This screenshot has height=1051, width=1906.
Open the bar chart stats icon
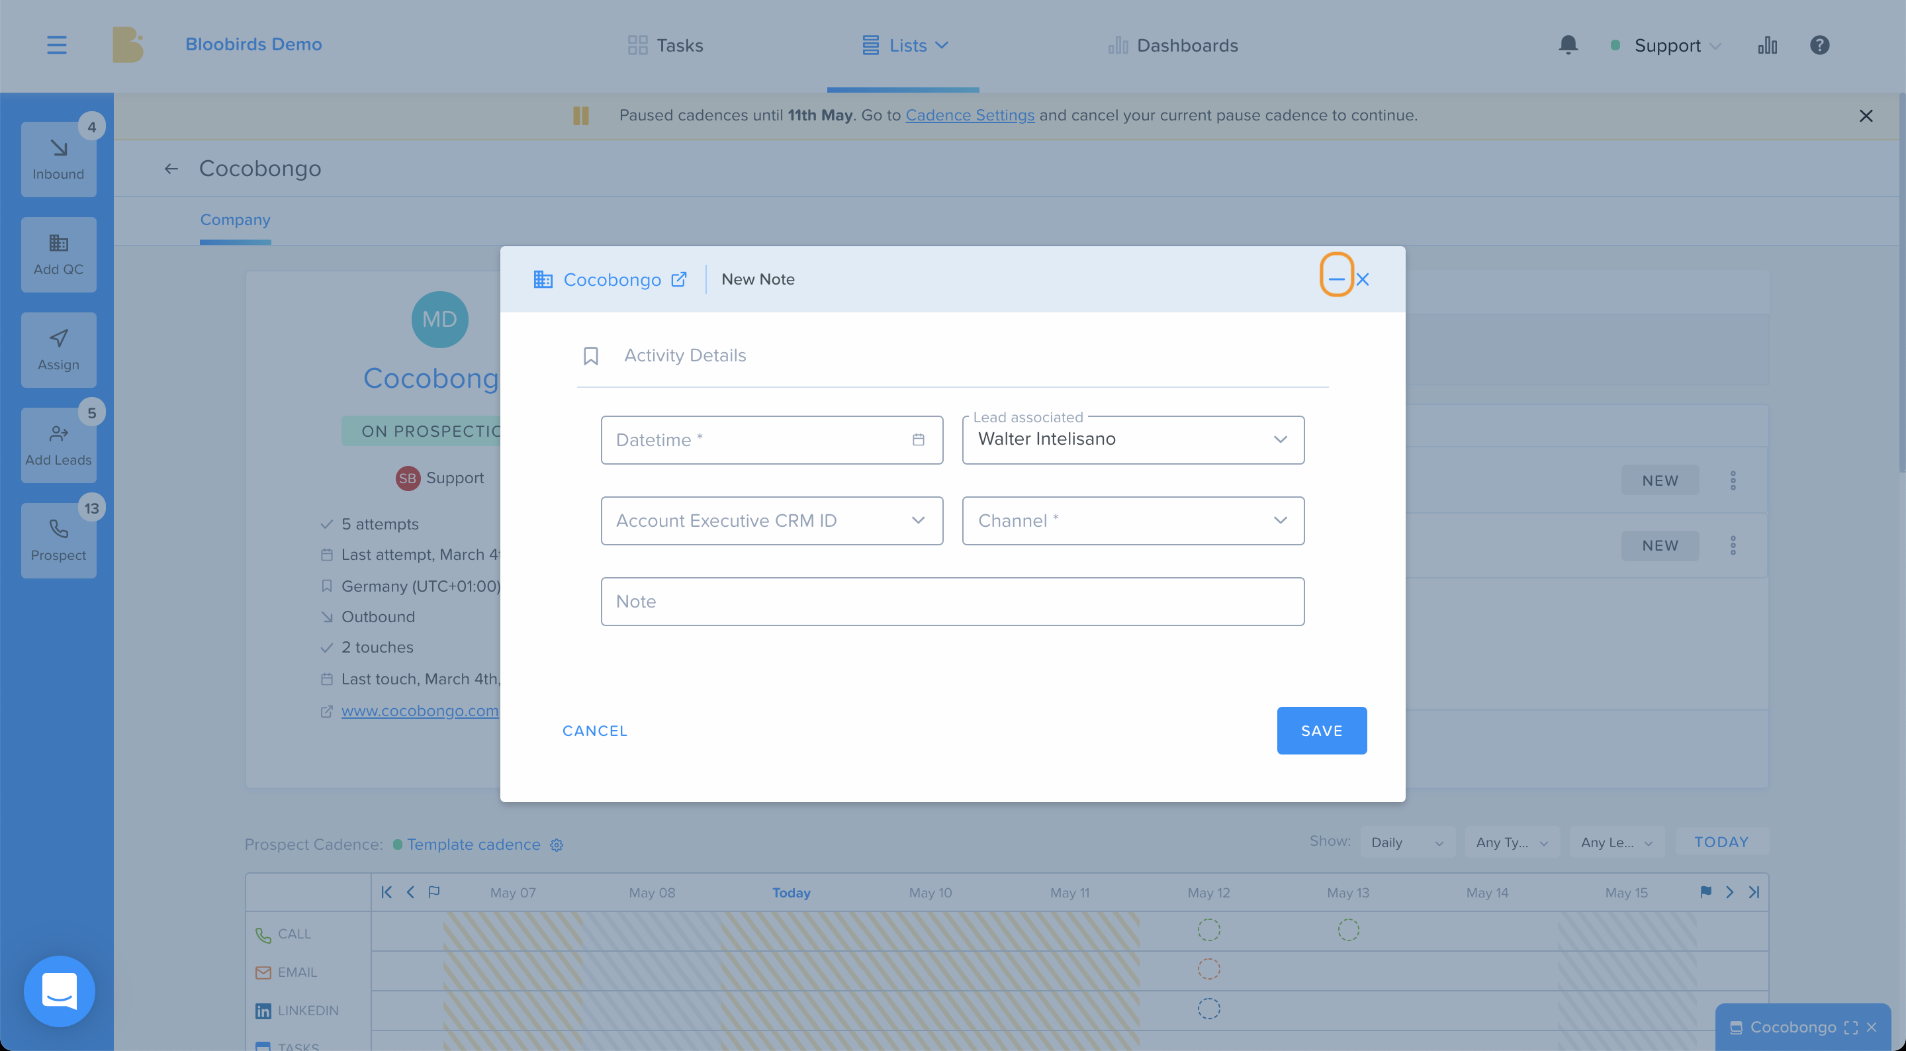pyautogui.click(x=1767, y=45)
